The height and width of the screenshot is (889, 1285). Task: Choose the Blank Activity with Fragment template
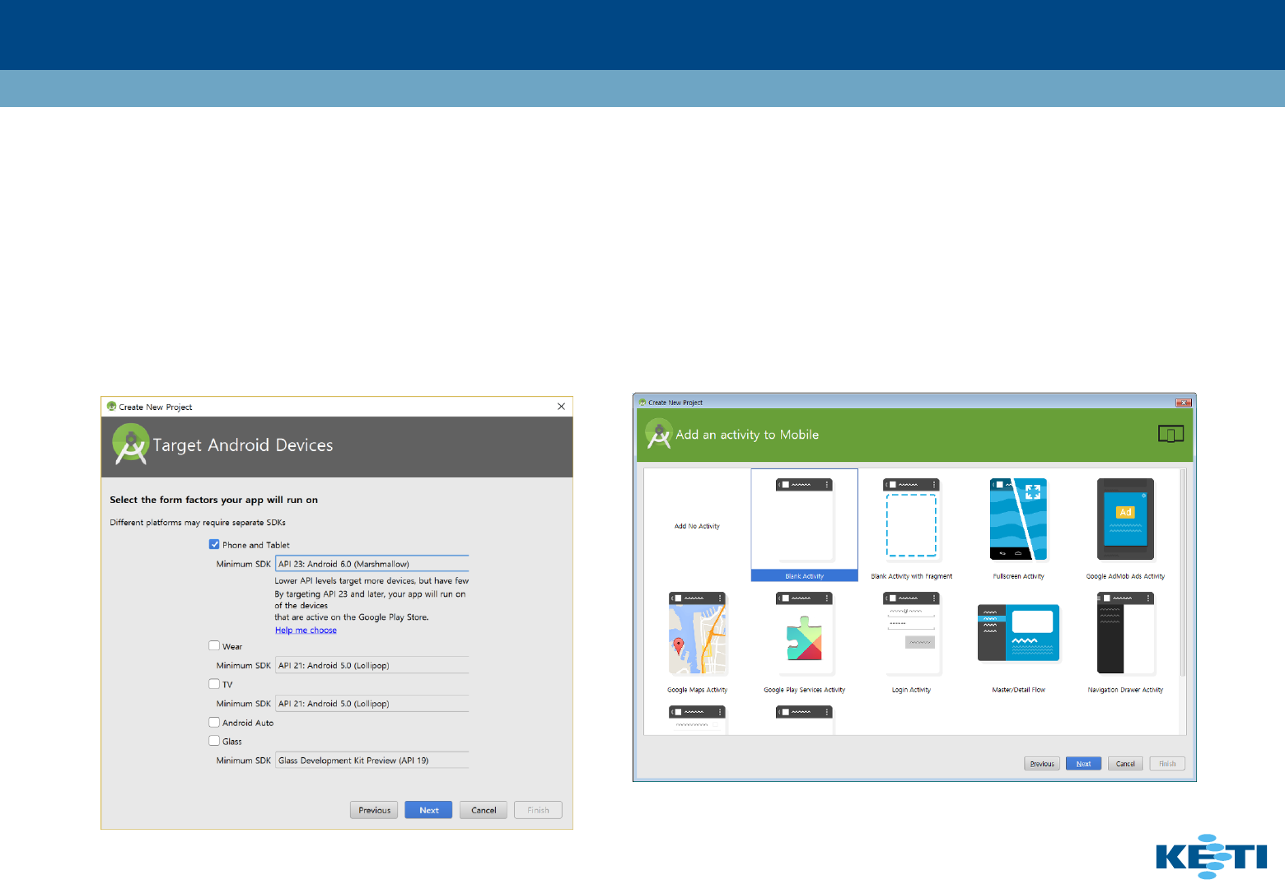pos(911,528)
